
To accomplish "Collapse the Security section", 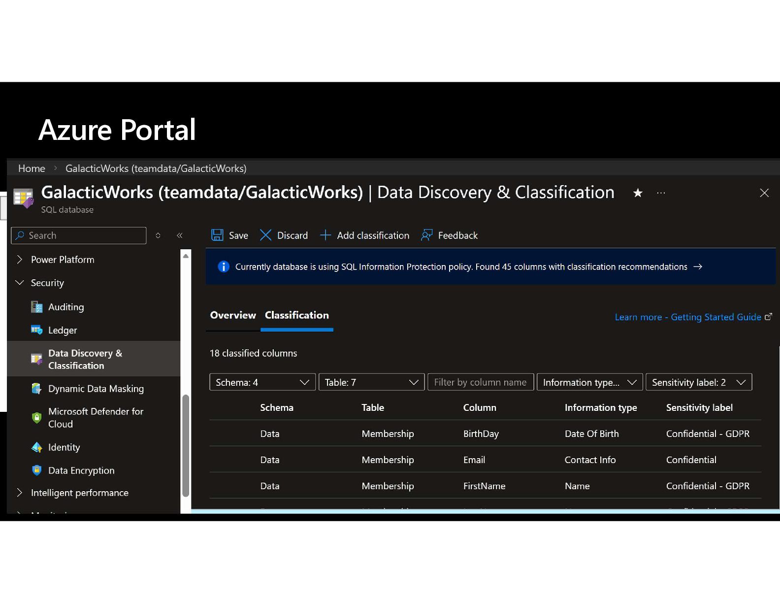I will click(20, 283).
